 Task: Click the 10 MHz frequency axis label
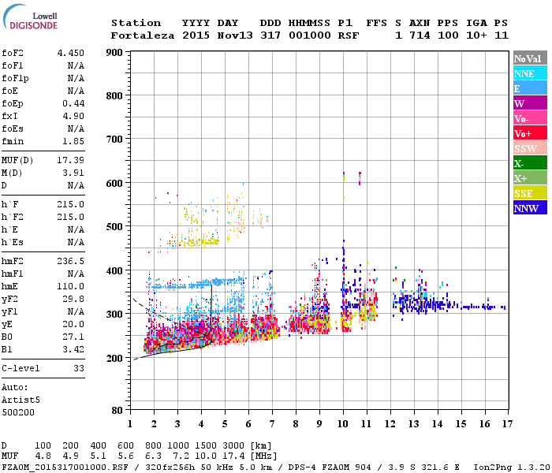click(343, 424)
